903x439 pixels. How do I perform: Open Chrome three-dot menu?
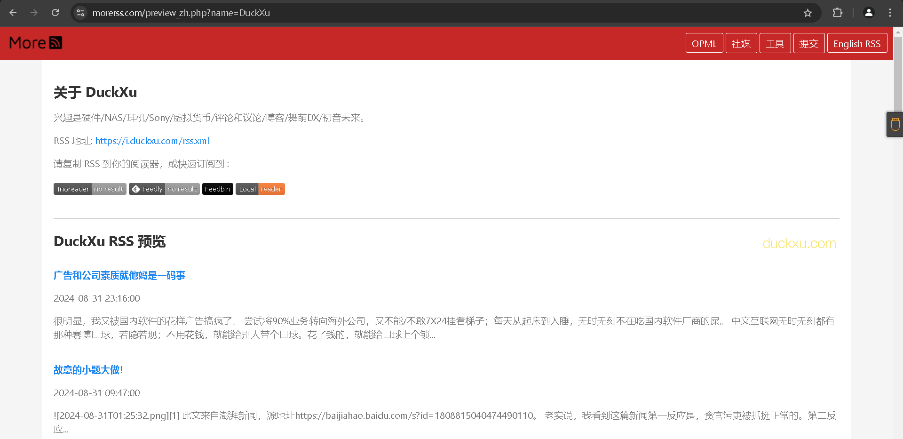[x=890, y=13]
